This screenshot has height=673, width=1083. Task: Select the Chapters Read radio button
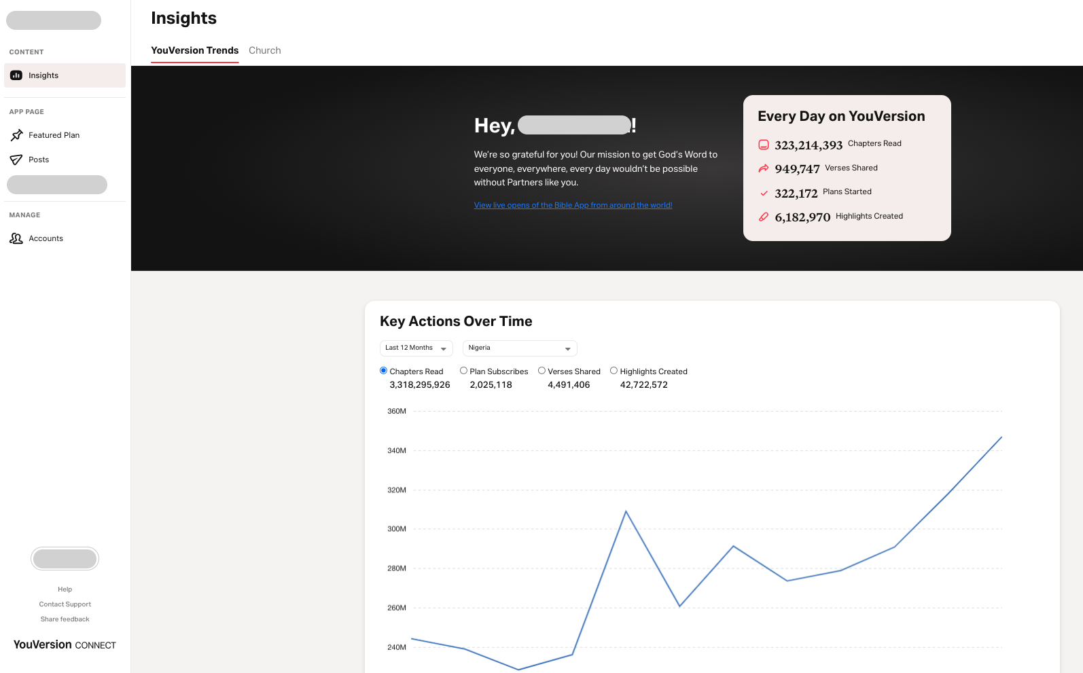(383, 371)
